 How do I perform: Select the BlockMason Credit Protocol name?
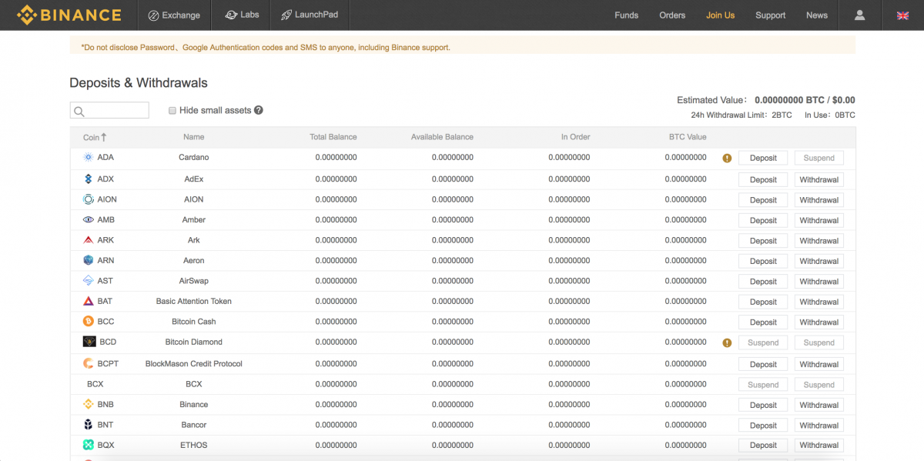(194, 364)
